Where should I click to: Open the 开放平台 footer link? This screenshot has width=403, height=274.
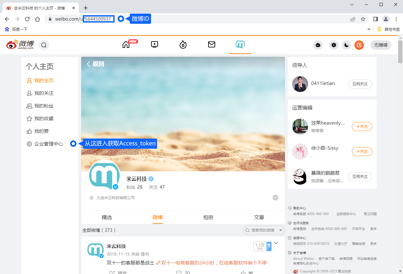358,229
